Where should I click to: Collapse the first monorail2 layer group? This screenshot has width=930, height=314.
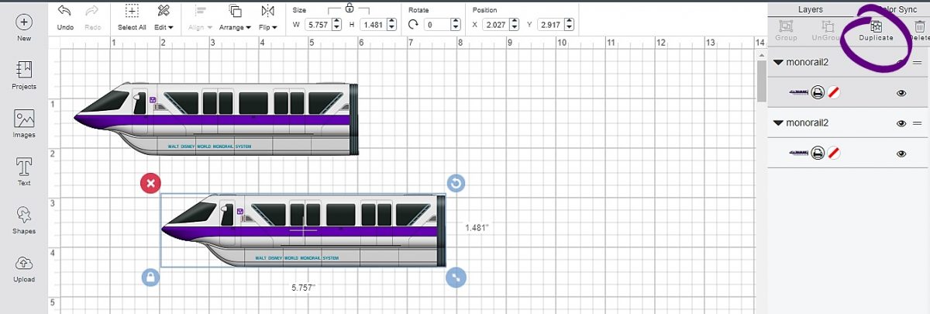click(777, 63)
